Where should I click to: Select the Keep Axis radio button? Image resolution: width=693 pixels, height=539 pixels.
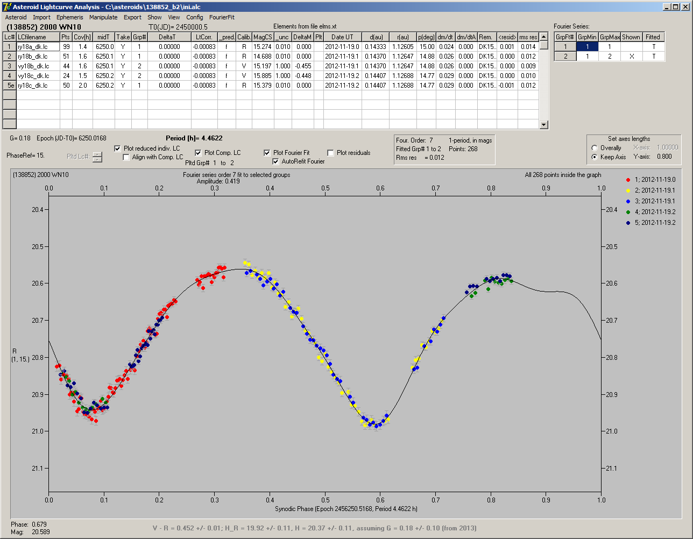tap(594, 157)
